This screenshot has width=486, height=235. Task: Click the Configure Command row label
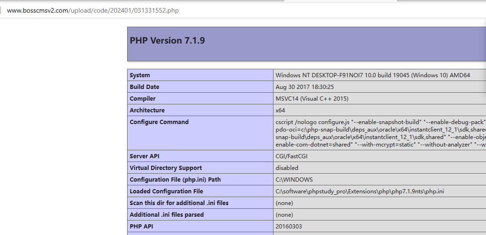159,122
